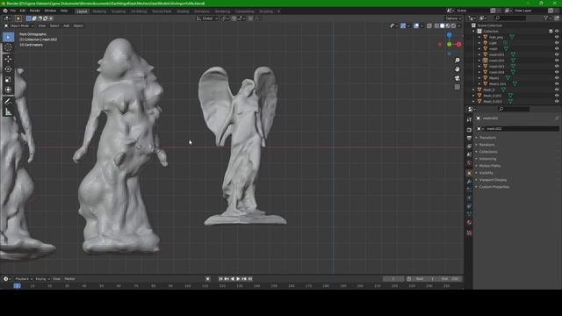Viewport: 562px width, 316px height.
Task: Click the green Y axis on navigation gizmo
Action: click(x=449, y=44)
